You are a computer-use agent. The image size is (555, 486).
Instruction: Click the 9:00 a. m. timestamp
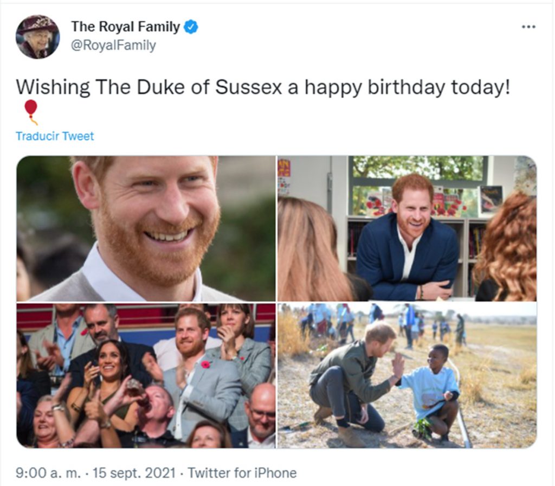coord(48,473)
